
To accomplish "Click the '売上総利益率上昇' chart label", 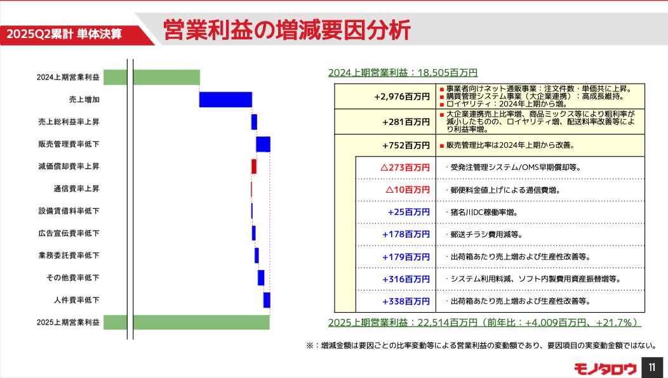I will point(69,122).
